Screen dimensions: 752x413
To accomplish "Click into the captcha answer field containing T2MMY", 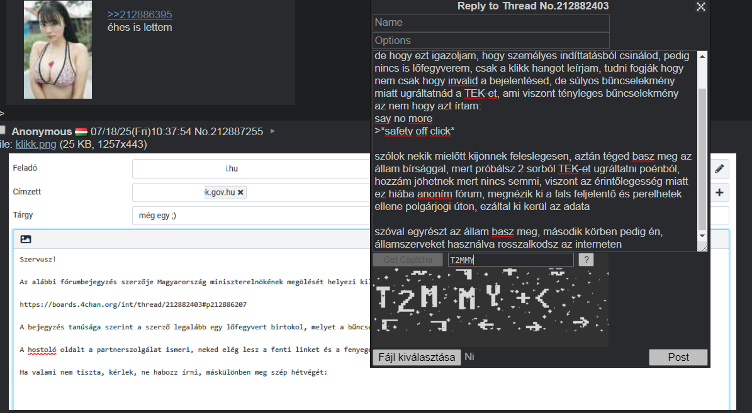I will pyautogui.click(x=511, y=260).
